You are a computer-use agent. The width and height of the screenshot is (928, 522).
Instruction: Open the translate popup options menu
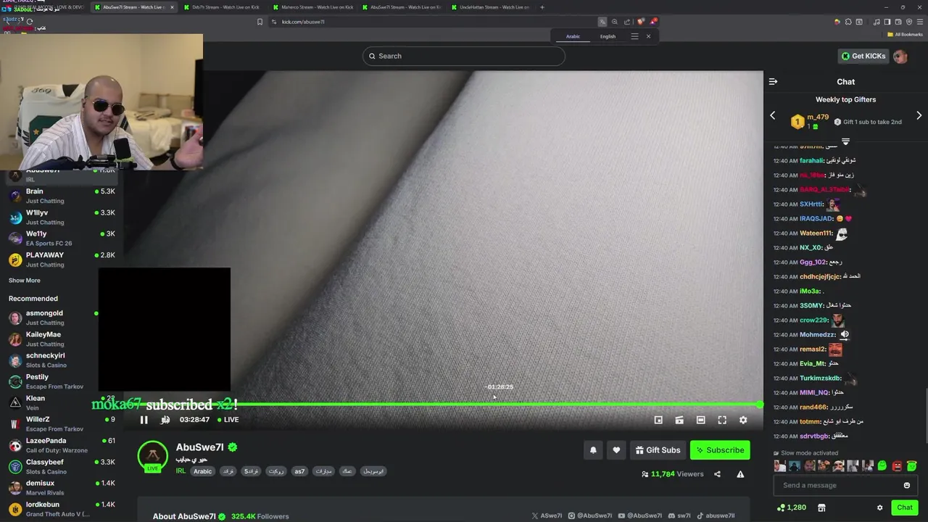click(x=634, y=36)
